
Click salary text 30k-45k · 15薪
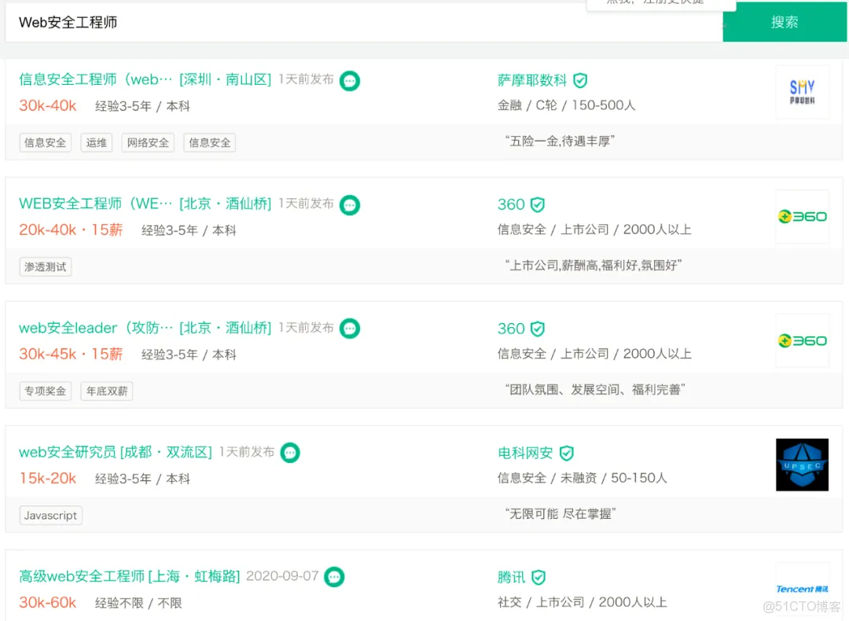pyautogui.click(x=71, y=354)
